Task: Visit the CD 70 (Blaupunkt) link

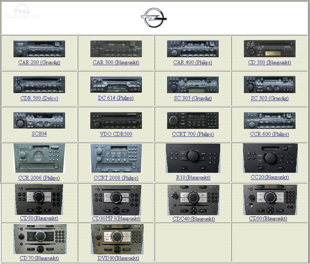Action: 39,258
